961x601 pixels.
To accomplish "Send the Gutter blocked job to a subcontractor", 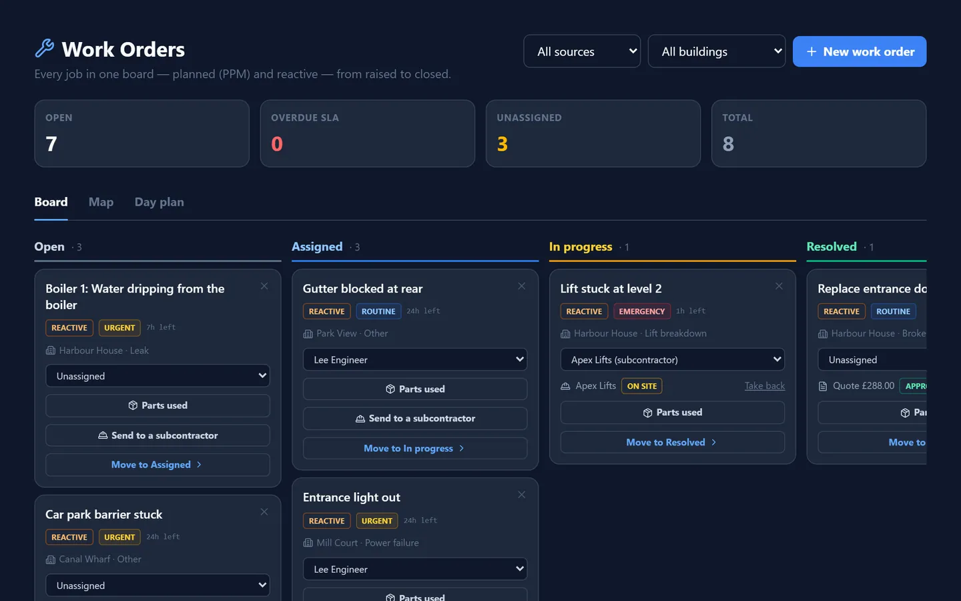I will pos(415,419).
